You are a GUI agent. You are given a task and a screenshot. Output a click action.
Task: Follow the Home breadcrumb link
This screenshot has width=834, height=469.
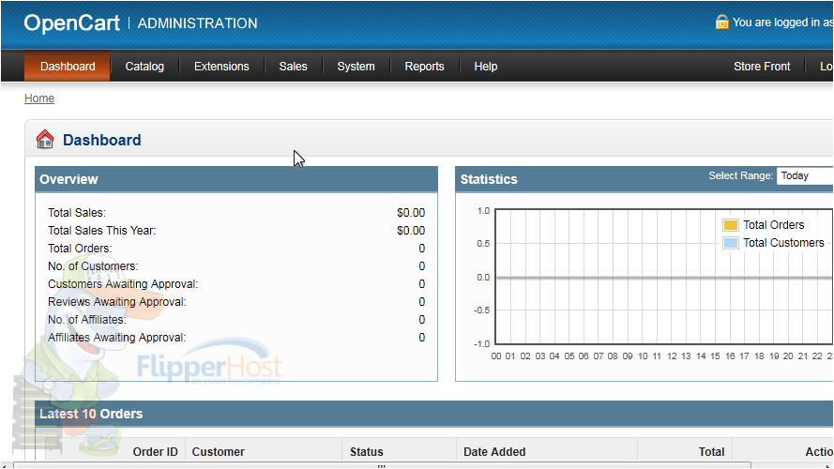pyautogui.click(x=39, y=98)
